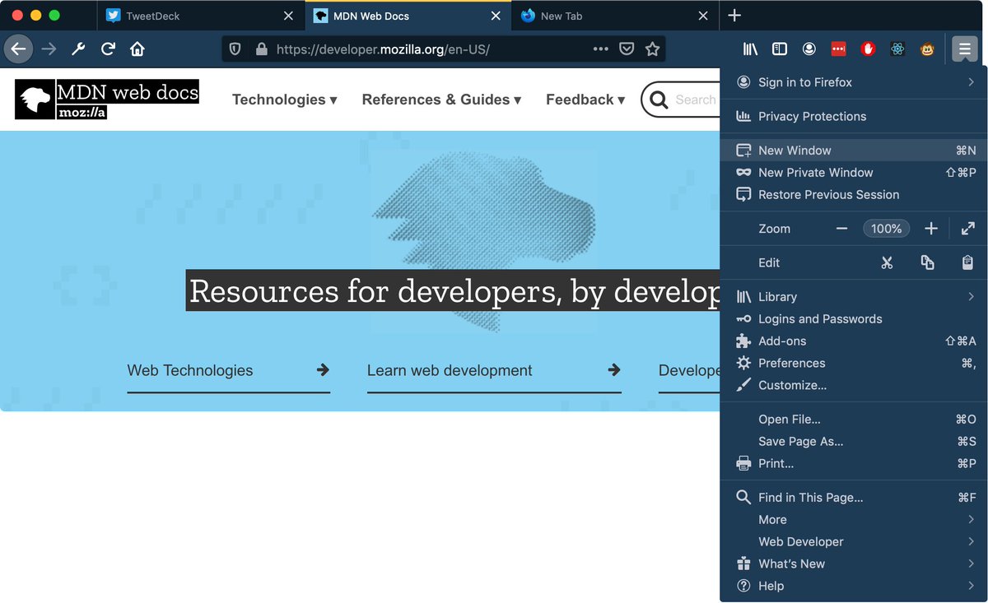The height and width of the screenshot is (603, 988).
Task: Switch to the TweetDeck tab
Action: (200, 16)
